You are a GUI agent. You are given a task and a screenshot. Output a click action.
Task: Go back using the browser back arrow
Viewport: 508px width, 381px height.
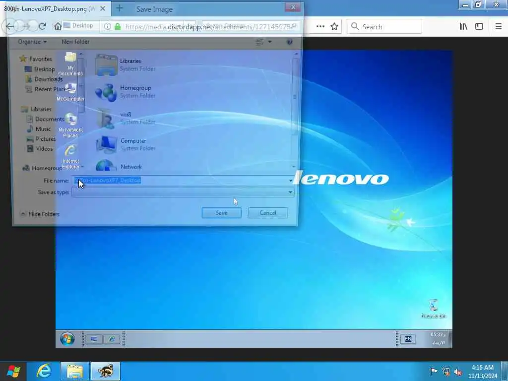click(10, 26)
